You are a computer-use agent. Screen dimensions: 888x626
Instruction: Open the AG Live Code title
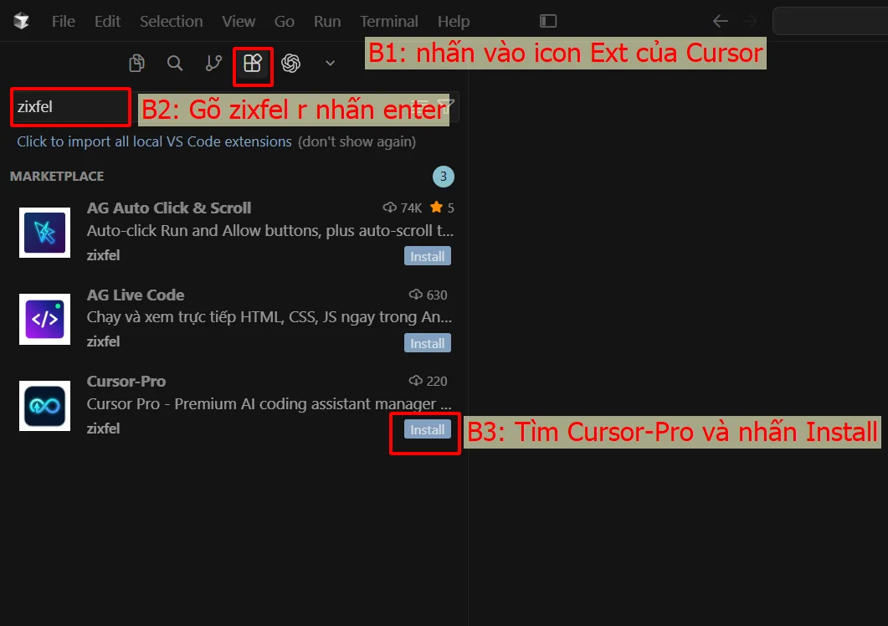point(136,295)
